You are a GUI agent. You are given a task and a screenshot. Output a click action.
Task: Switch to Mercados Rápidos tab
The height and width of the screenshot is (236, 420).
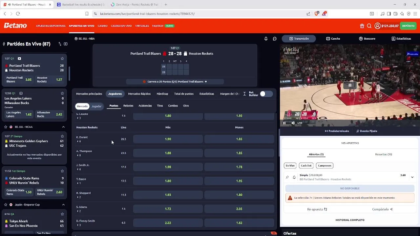[139, 94]
